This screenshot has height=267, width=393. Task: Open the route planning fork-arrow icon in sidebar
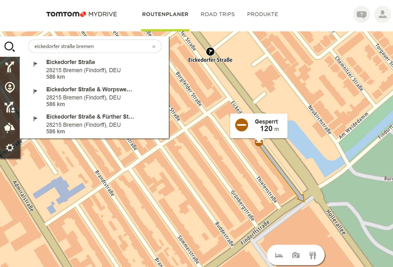click(x=10, y=67)
